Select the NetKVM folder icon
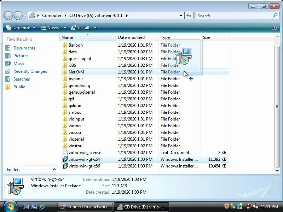 click(65, 72)
